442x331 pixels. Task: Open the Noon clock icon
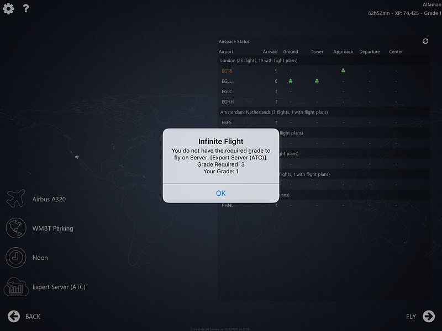(x=16, y=257)
